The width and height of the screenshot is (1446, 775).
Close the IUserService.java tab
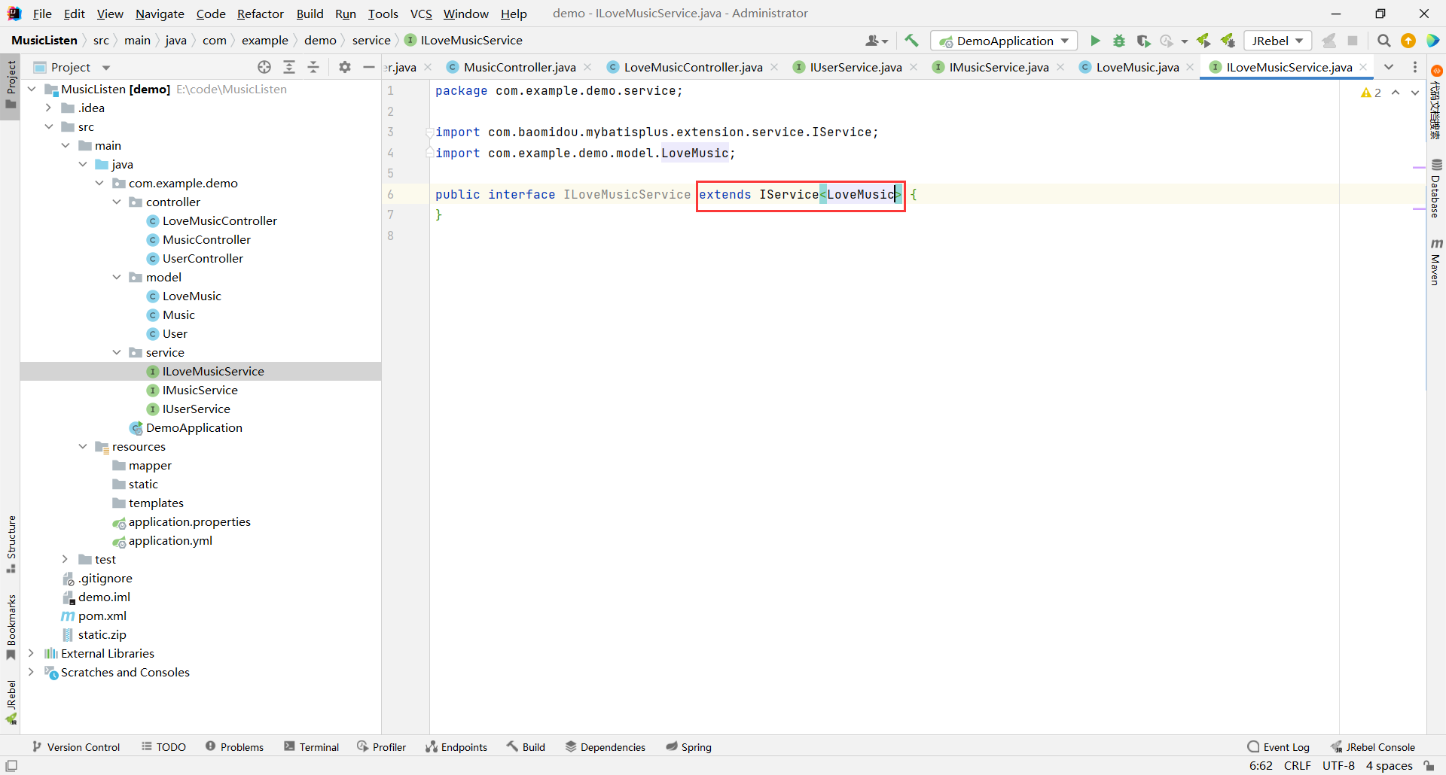pos(914,67)
